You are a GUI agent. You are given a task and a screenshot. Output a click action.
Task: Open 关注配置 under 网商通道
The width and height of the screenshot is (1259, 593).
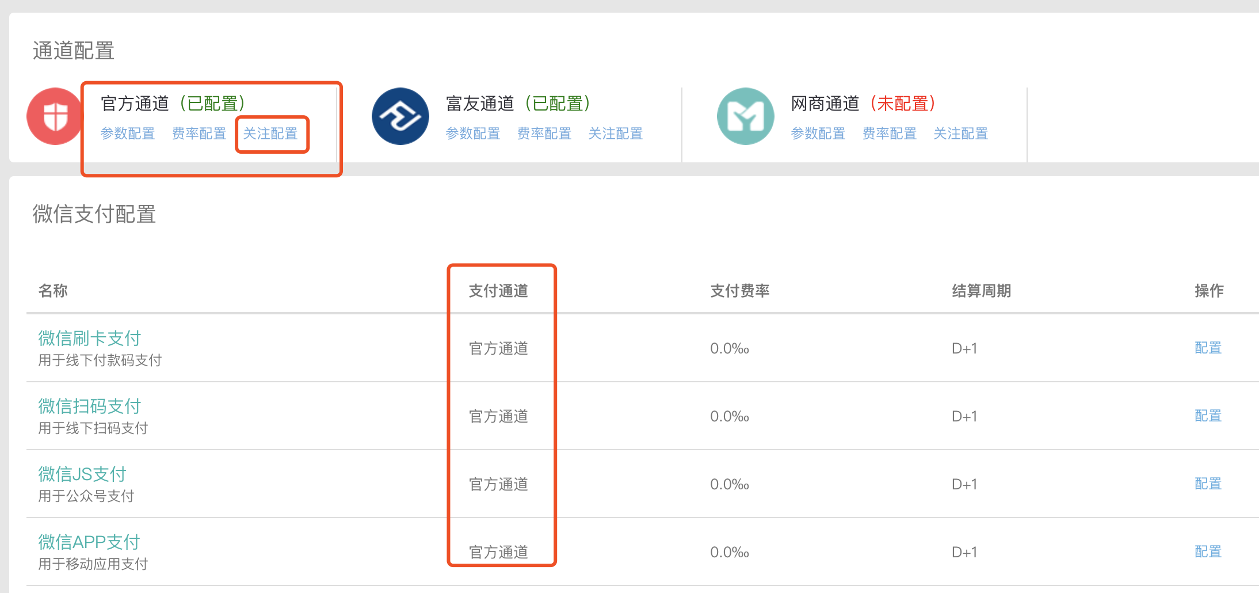click(x=961, y=134)
